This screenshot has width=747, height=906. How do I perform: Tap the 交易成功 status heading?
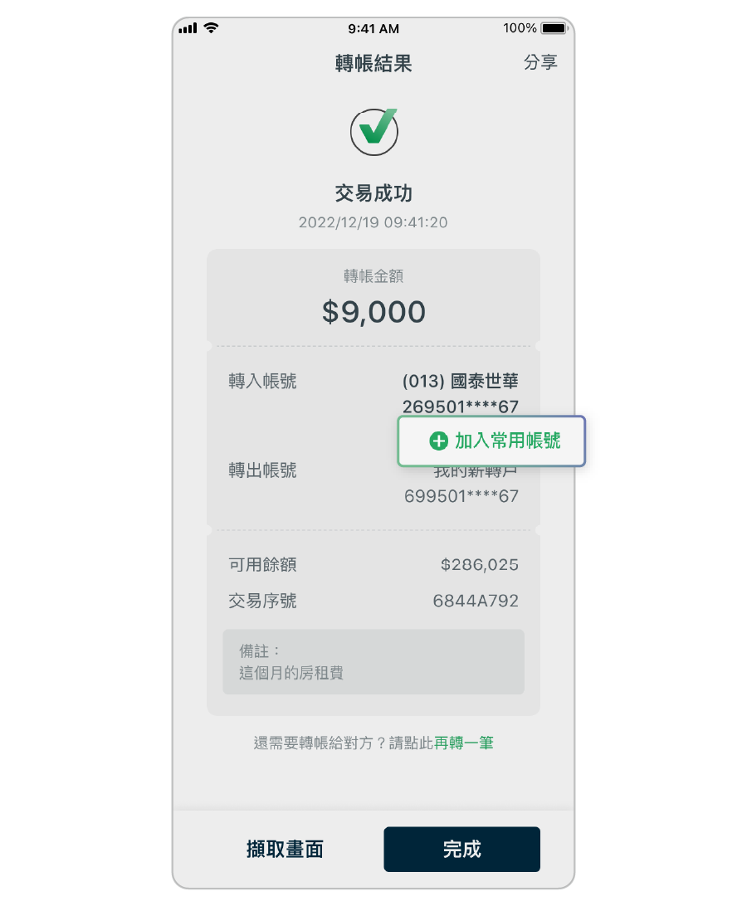point(373,193)
